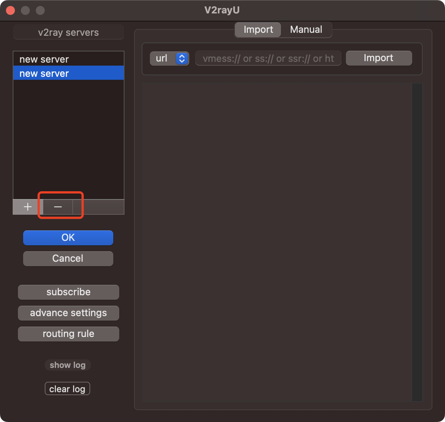Confirm with the OK button

pyautogui.click(x=68, y=237)
